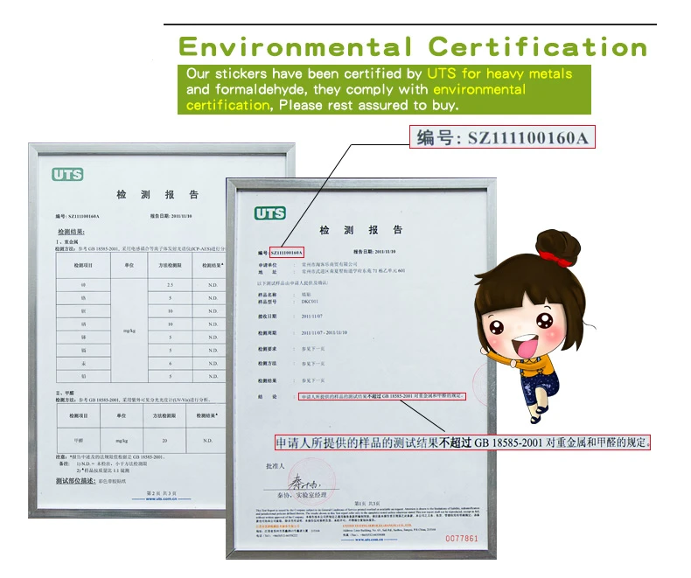Click the UTS logo on left certificate
691x578 pixels.
coord(67,175)
